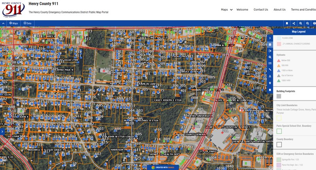Screen dimensions: 316x170
Task: Click the gray Out of Service hydrant triangle
Action: click(x=279, y=76)
